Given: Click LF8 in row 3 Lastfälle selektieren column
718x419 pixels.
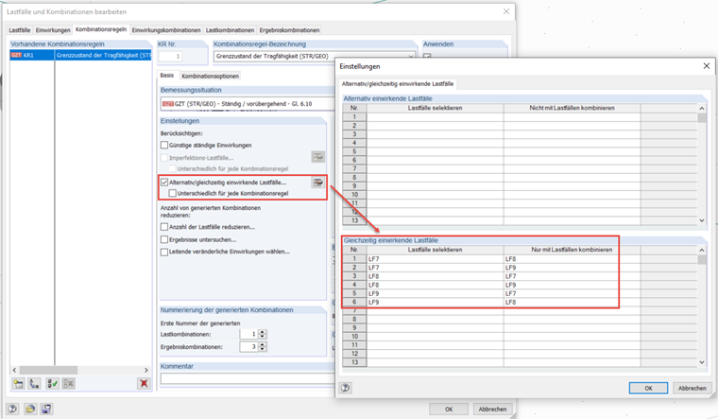Looking at the screenshot, I should click(374, 276).
